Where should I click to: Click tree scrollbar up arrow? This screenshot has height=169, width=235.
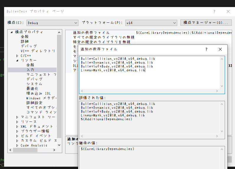[59, 32]
